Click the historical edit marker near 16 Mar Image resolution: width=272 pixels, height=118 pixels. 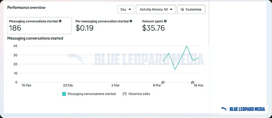pyautogui.click(x=192, y=82)
